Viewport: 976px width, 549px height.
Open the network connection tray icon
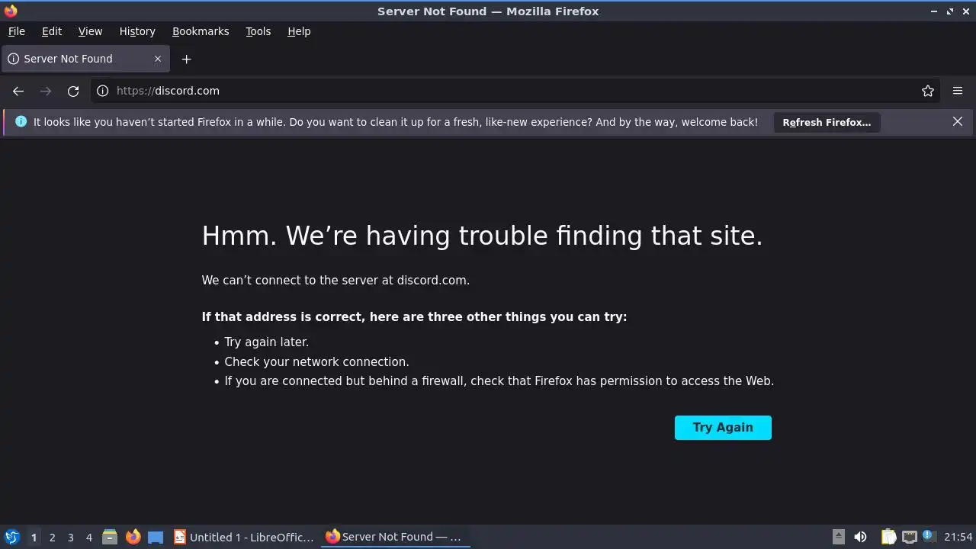point(909,537)
